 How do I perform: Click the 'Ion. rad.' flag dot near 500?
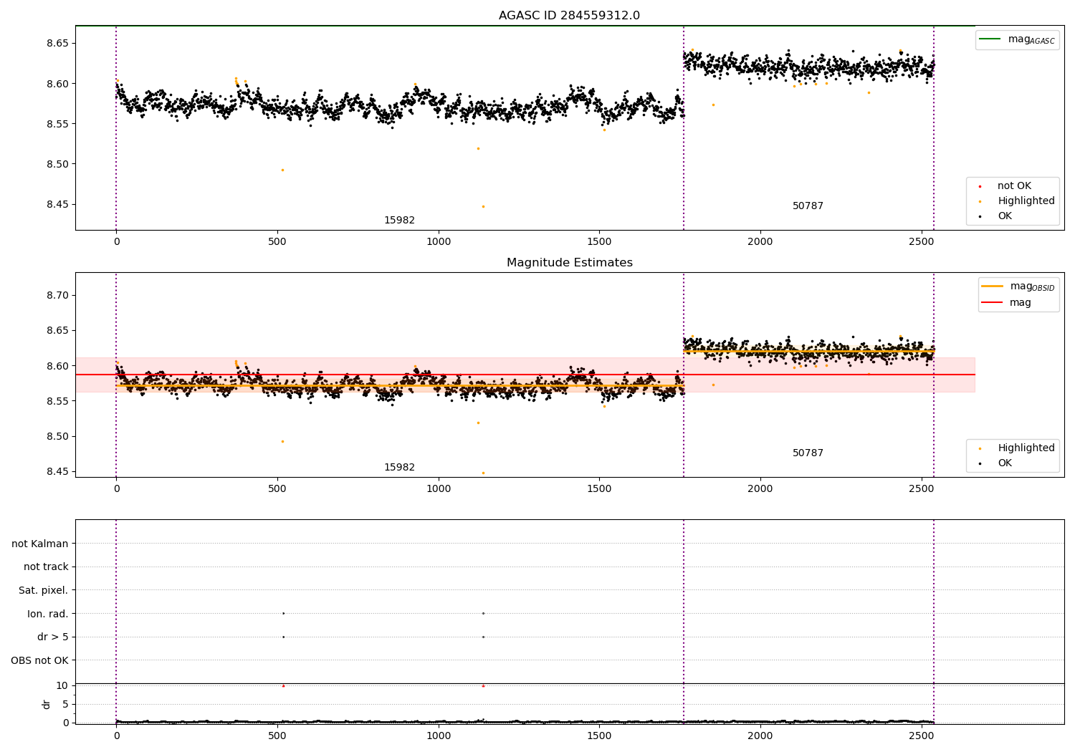[x=283, y=613]
